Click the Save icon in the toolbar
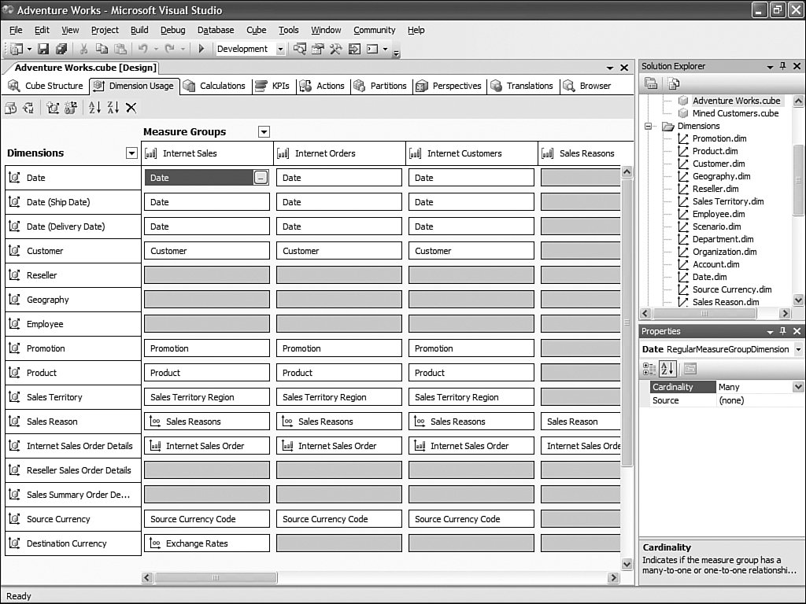This screenshot has height=604, width=806. pos(44,49)
